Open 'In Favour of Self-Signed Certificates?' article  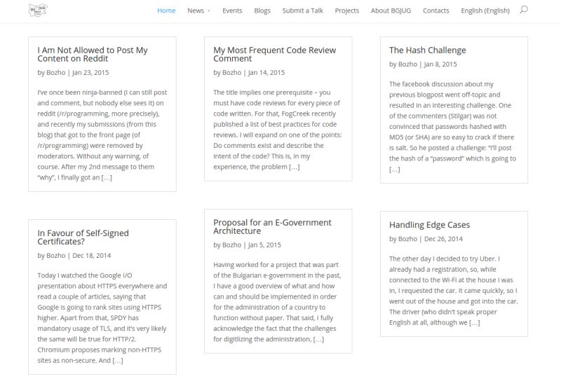pyautogui.click(x=83, y=238)
